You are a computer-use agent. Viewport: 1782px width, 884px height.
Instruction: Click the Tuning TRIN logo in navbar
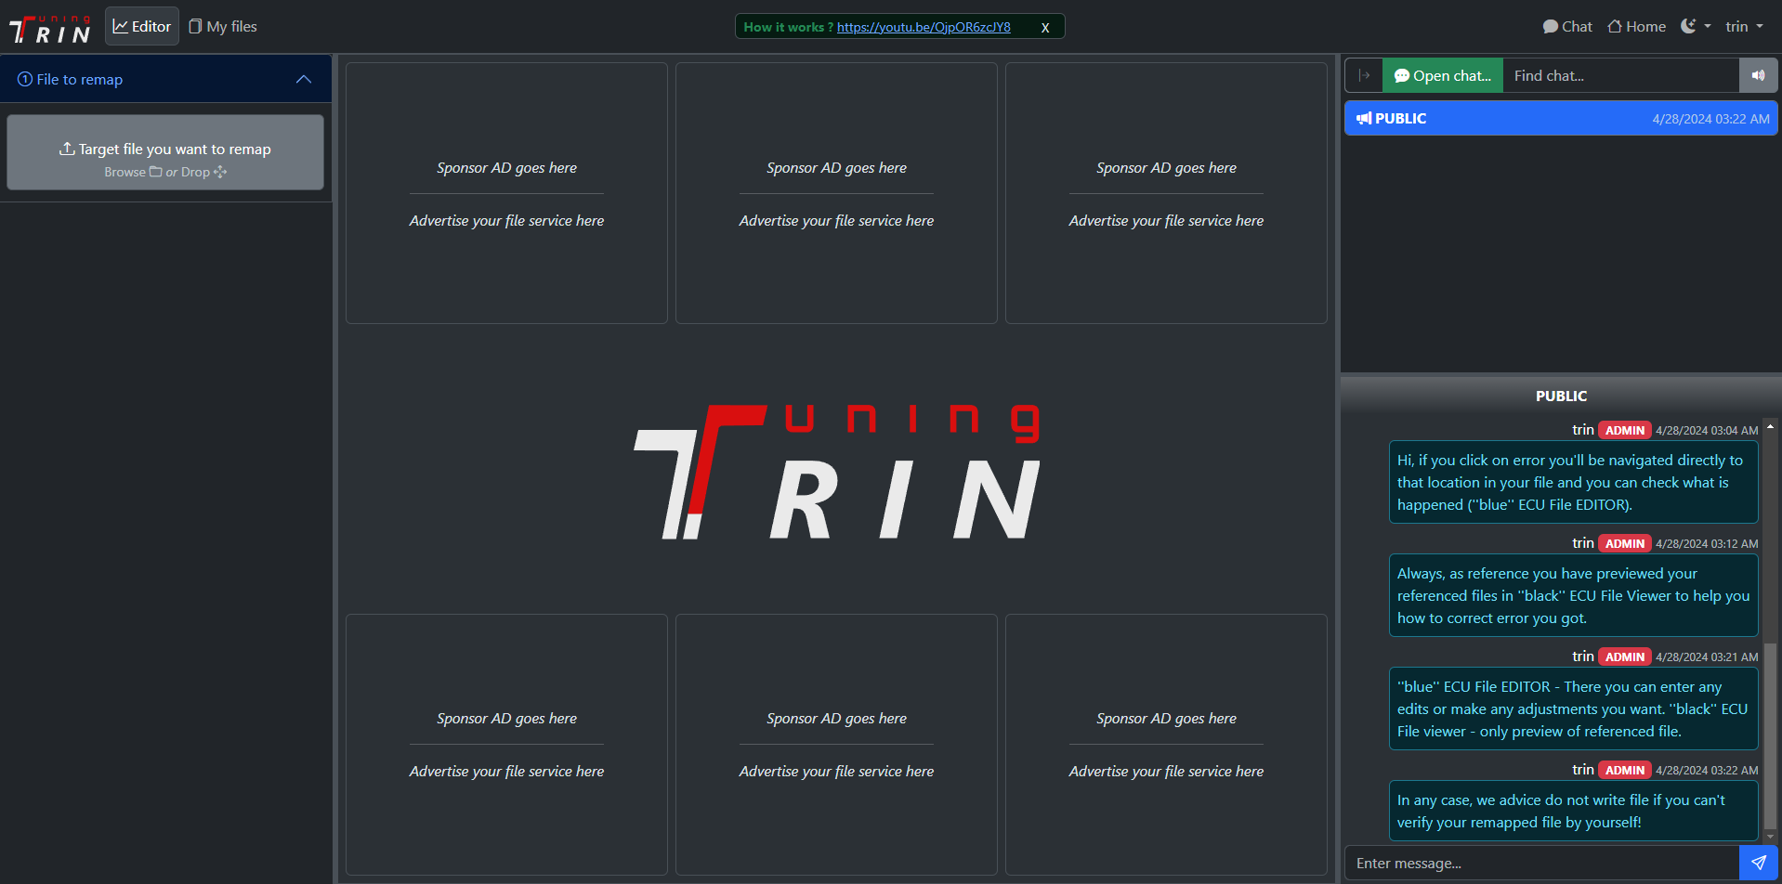[50, 28]
